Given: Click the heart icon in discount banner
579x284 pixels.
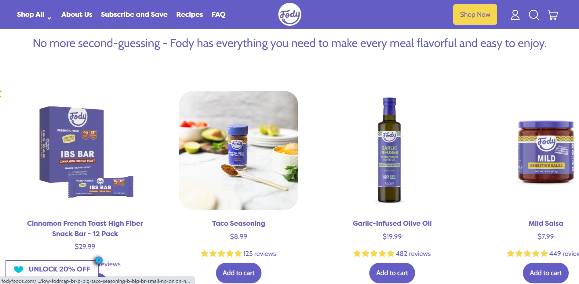Looking at the screenshot, I should [19, 269].
